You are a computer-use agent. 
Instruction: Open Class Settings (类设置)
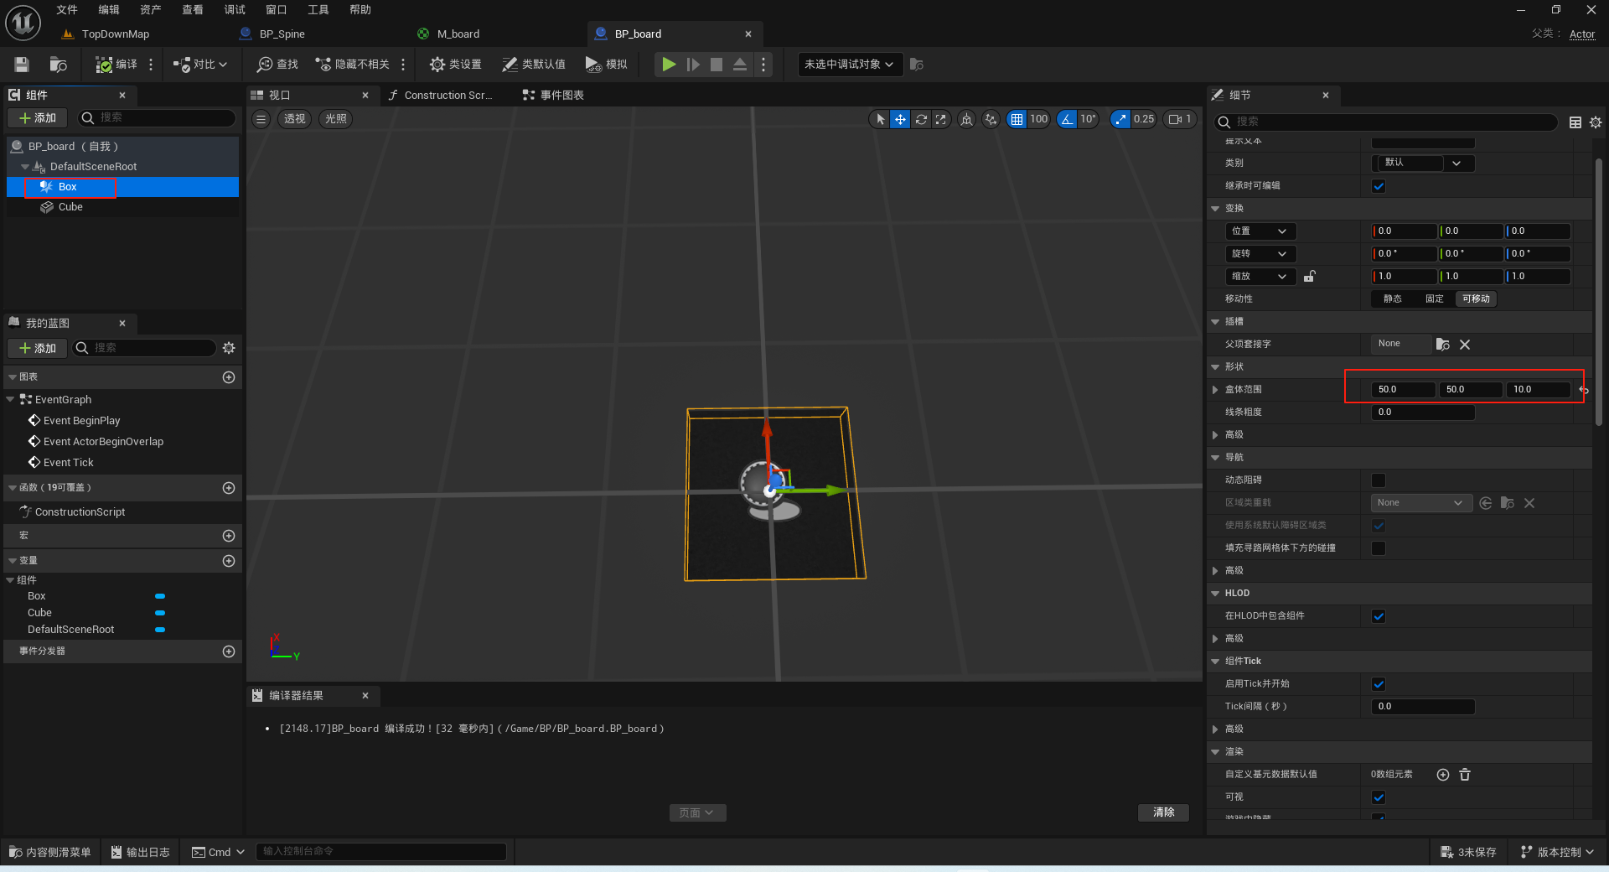[456, 65]
